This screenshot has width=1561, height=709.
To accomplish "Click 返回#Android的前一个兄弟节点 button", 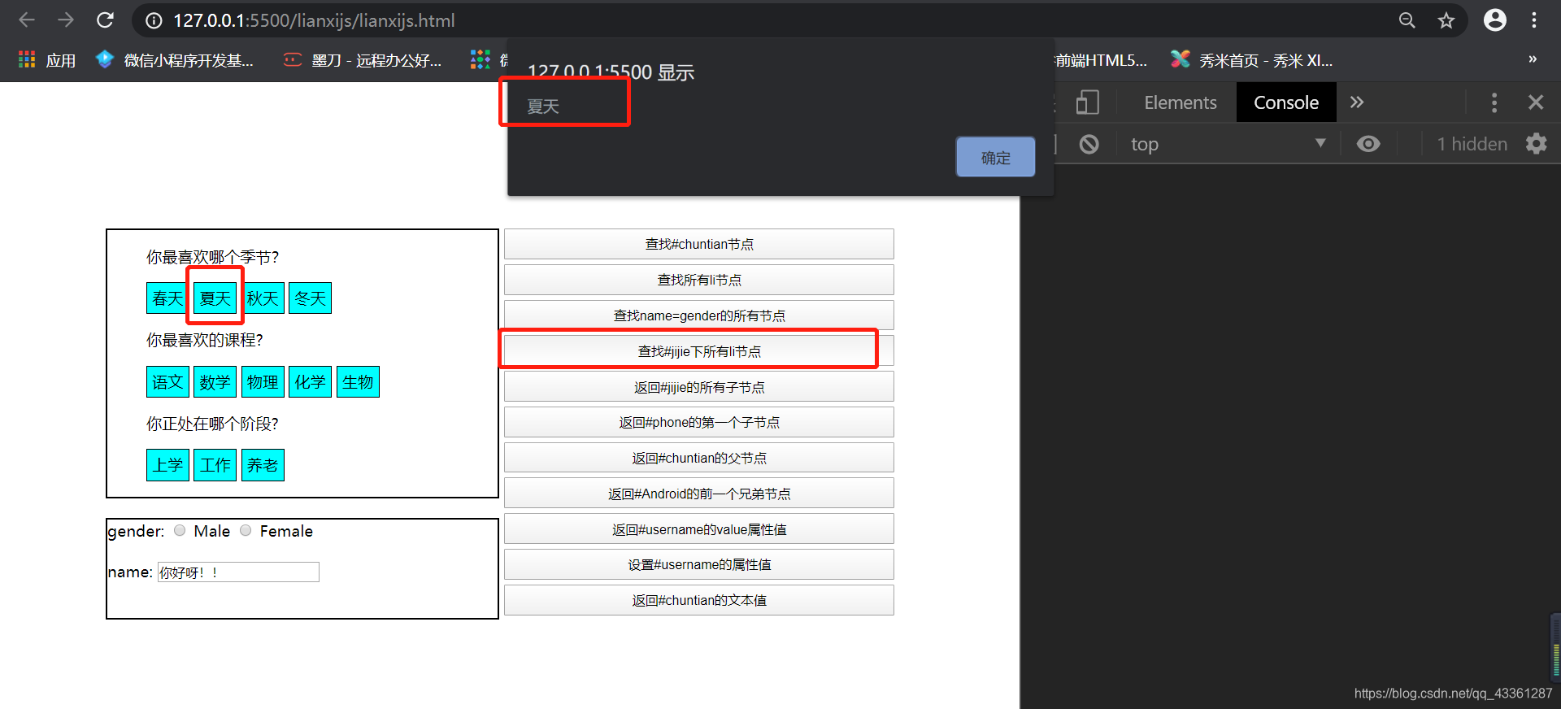I will click(698, 494).
